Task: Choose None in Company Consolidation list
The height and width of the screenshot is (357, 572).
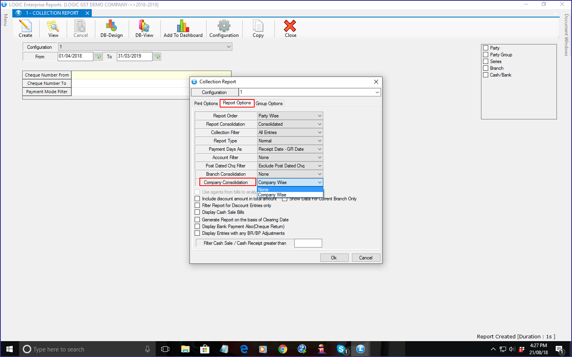Action: pos(290,190)
